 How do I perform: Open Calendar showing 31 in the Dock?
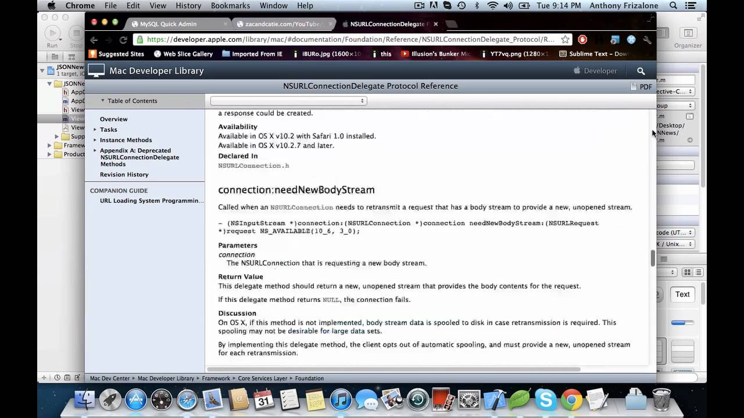(263, 399)
